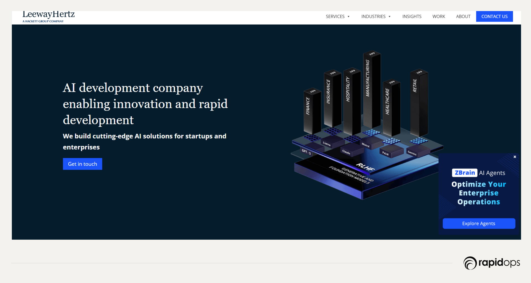Click the Get in touch button
The image size is (531, 283).
coord(82,164)
